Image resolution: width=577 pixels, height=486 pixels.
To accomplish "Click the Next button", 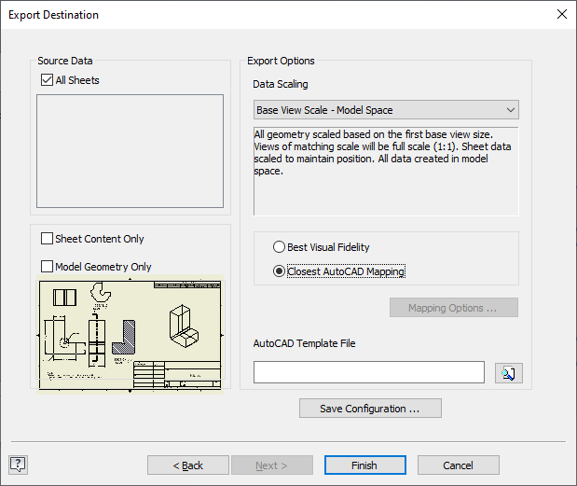I will coord(272,465).
